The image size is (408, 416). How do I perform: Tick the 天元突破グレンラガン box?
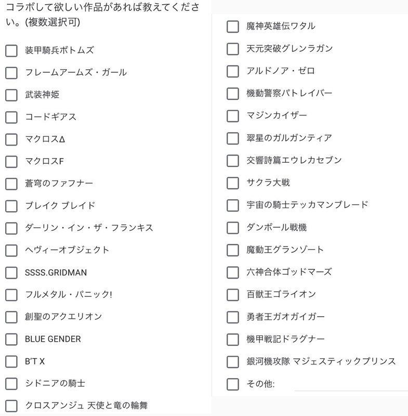233,49
